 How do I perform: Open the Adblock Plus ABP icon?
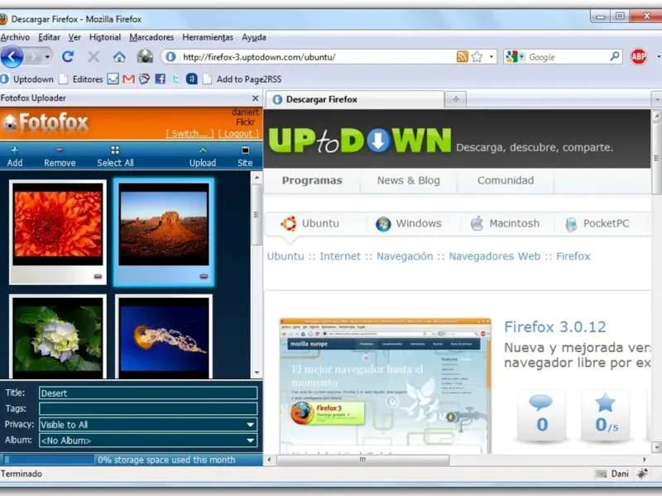tap(638, 56)
